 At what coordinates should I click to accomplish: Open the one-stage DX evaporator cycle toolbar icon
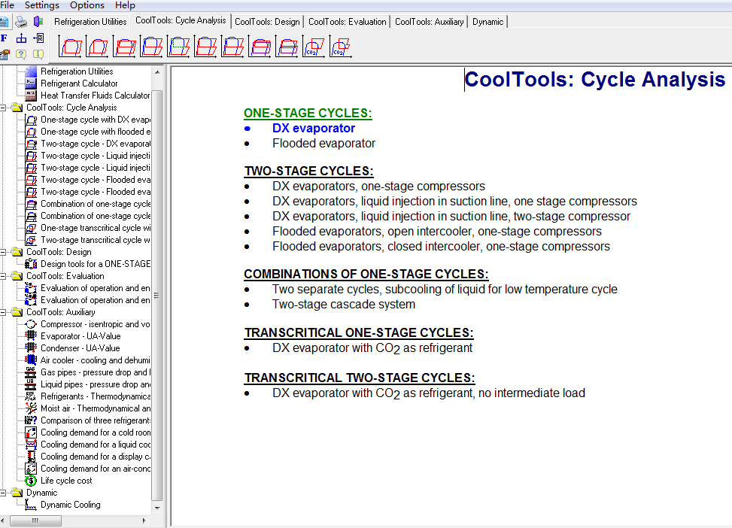click(x=71, y=47)
